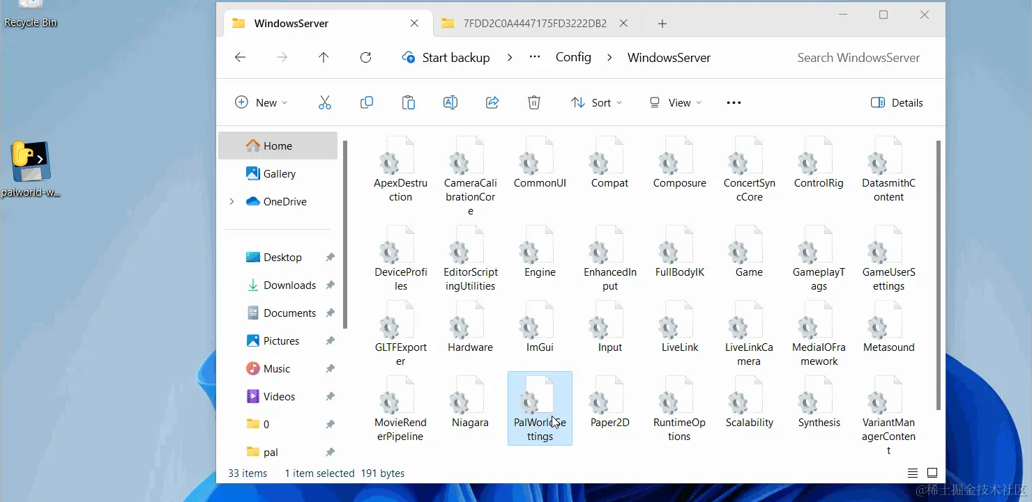This screenshot has width=1032, height=502.
Task: Select the VariantManagerContent file
Action: 889,416
